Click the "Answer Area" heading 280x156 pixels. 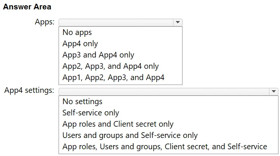point(27,7)
